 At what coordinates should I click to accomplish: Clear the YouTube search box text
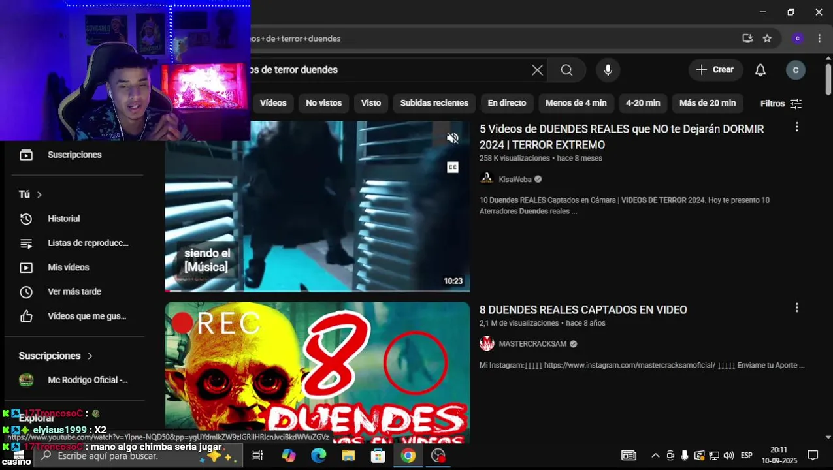pos(537,70)
